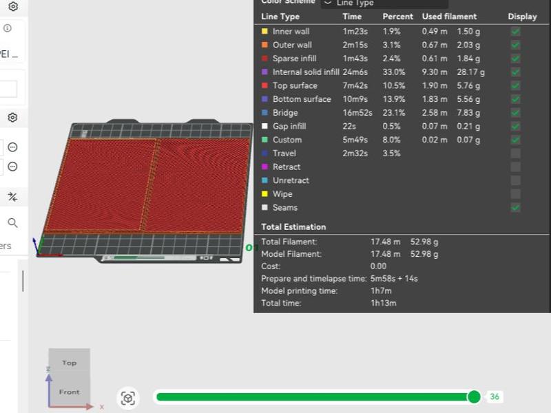Toggle Outer wall display checkbox
The image size is (551, 413).
click(x=515, y=45)
